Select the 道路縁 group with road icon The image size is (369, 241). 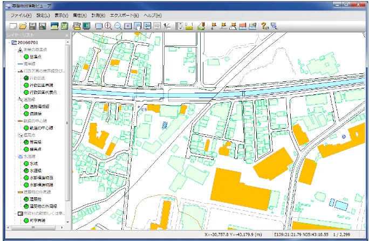(x=30, y=99)
